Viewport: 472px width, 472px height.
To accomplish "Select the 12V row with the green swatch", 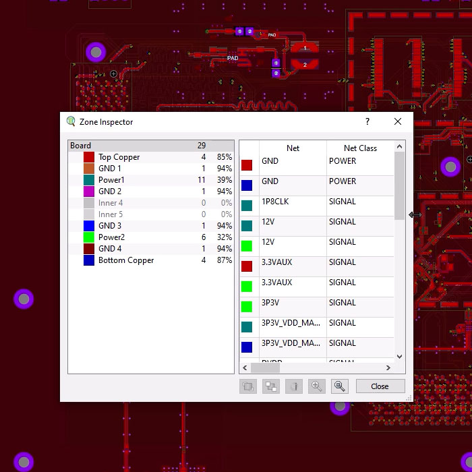I will 317,246.
